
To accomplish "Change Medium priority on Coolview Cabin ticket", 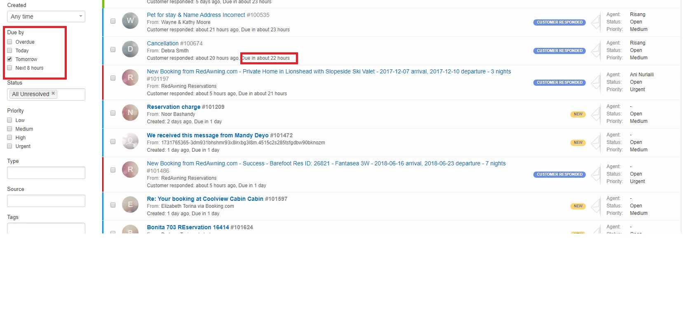I will 638,213.
